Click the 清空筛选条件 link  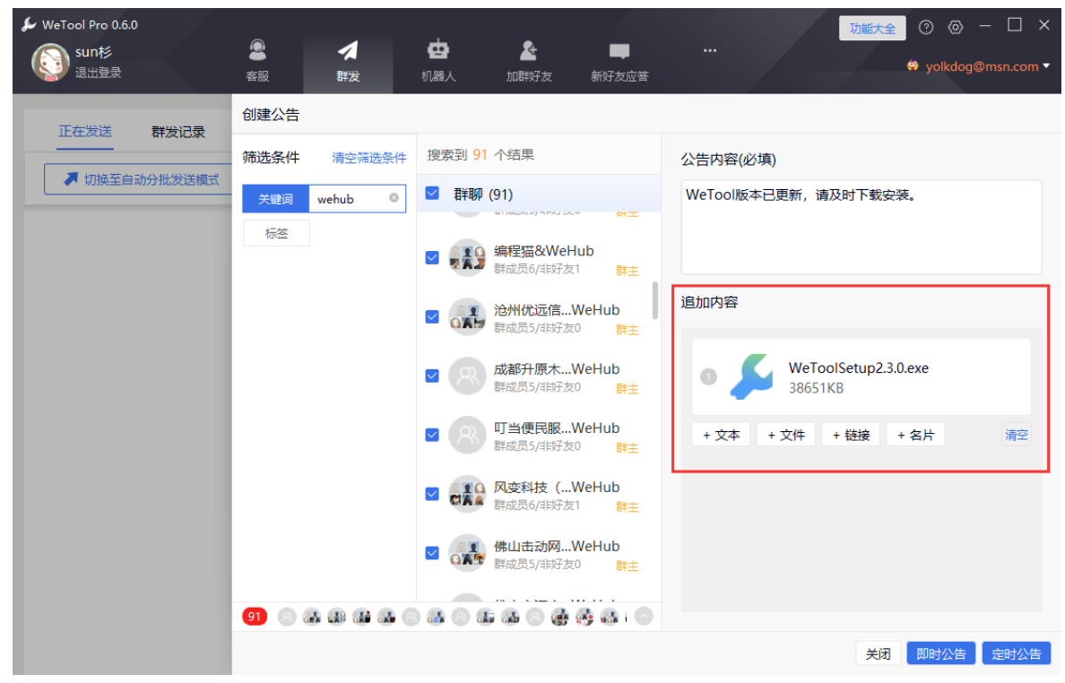point(368,158)
